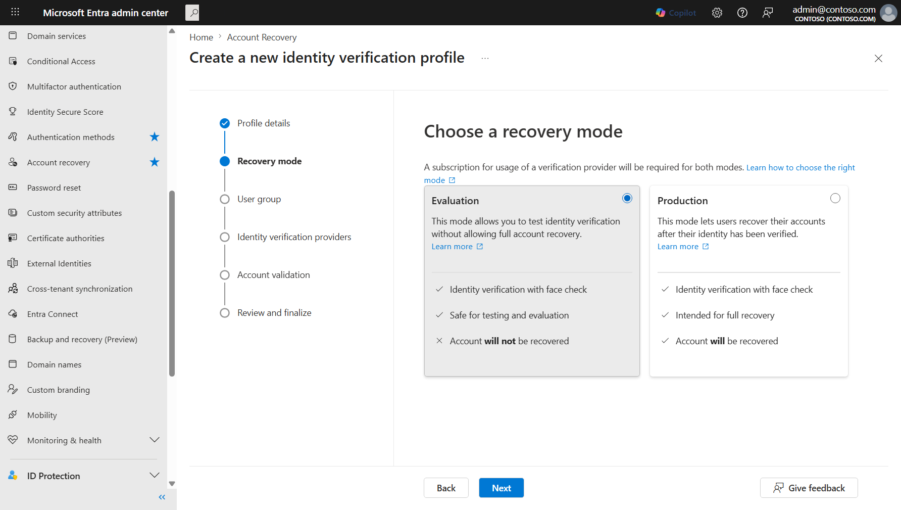Image resolution: width=901 pixels, height=510 pixels.
Task: Click "Intended for full recovery" text
Action: (725, 315)
